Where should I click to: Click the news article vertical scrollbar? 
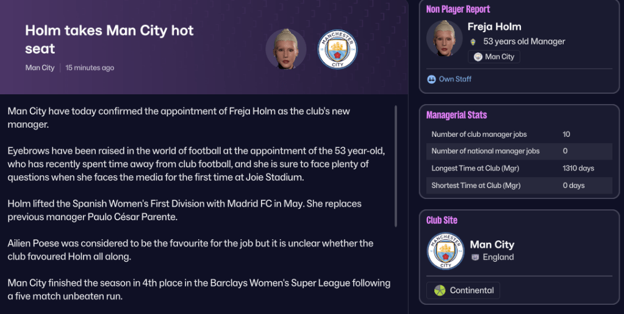pos(396,166)
